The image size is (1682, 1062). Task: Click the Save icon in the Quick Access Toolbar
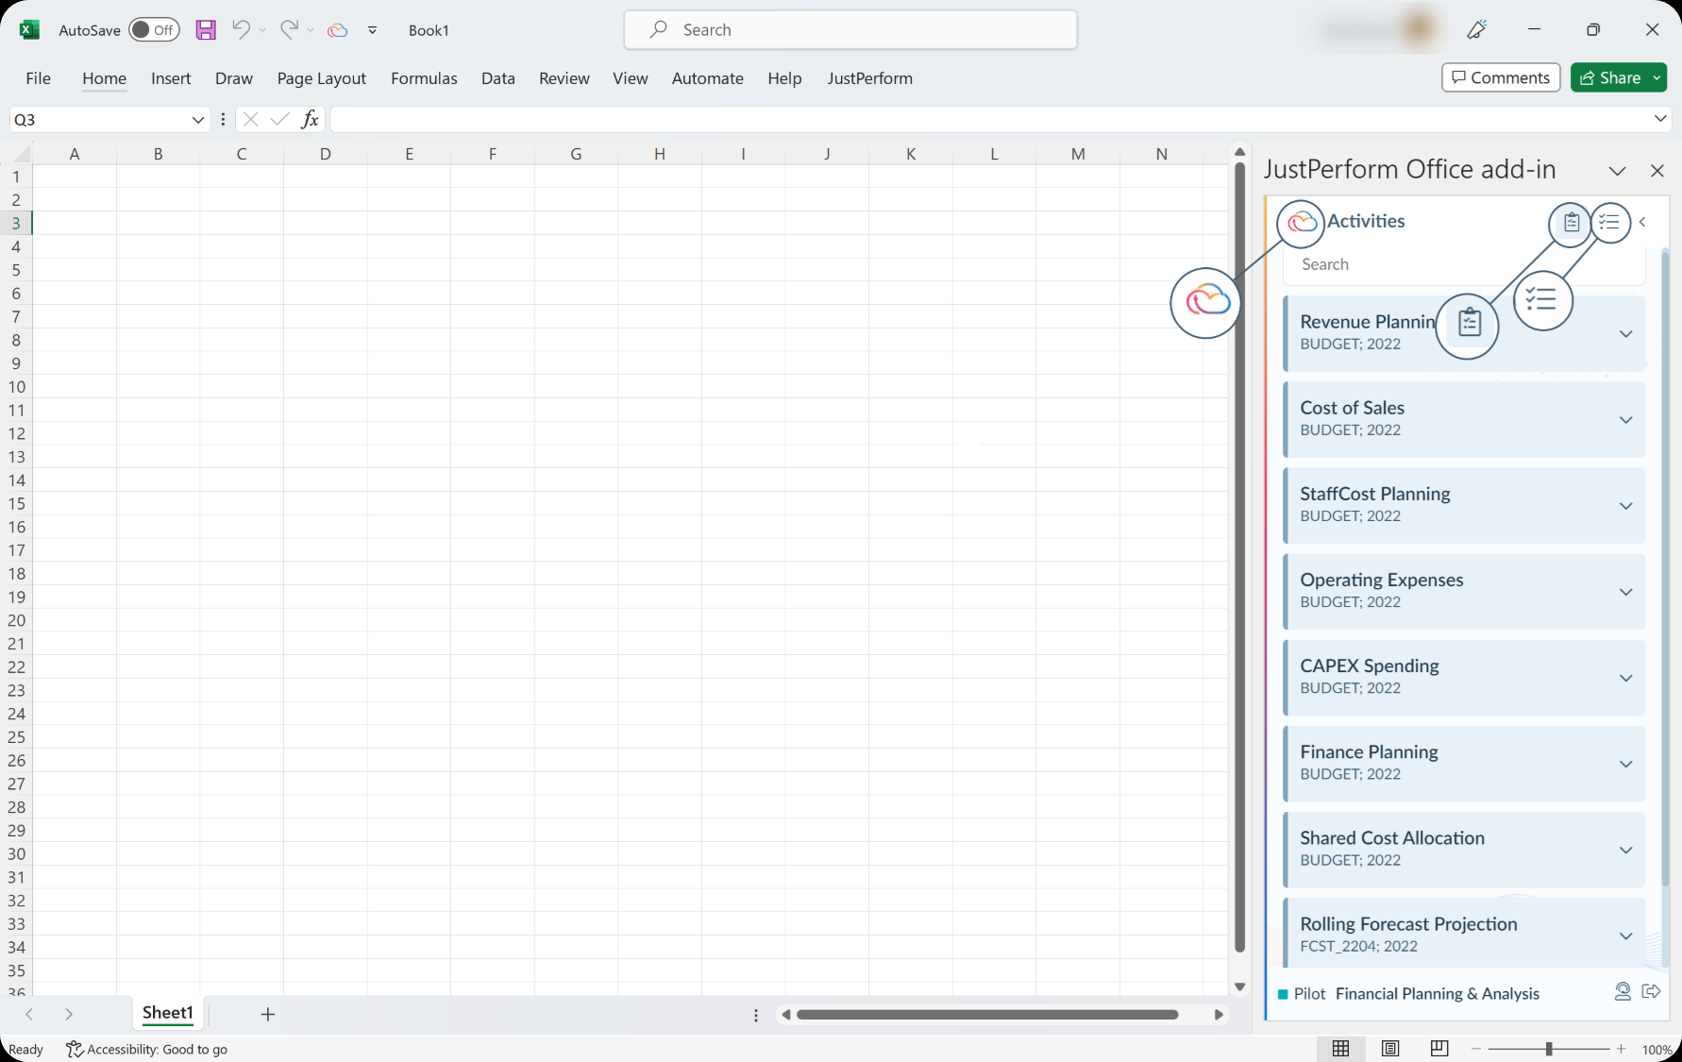[x=206, y=29]
